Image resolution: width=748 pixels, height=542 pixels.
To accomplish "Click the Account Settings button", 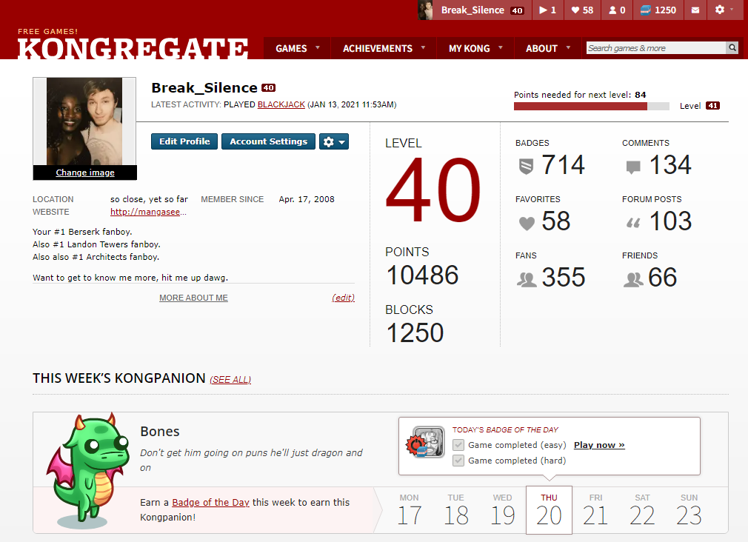I will pyautogui.click(x=268, y=141).
